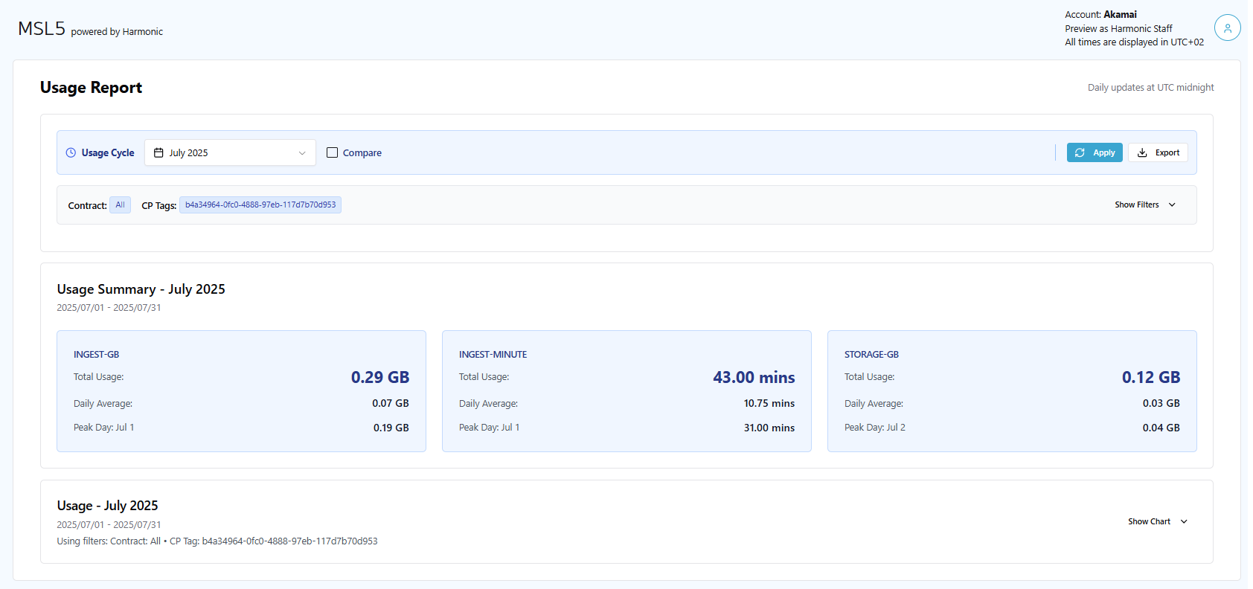Click the Compare label text
Screen dimensions: 1253x589
click(x=362, y=153)
